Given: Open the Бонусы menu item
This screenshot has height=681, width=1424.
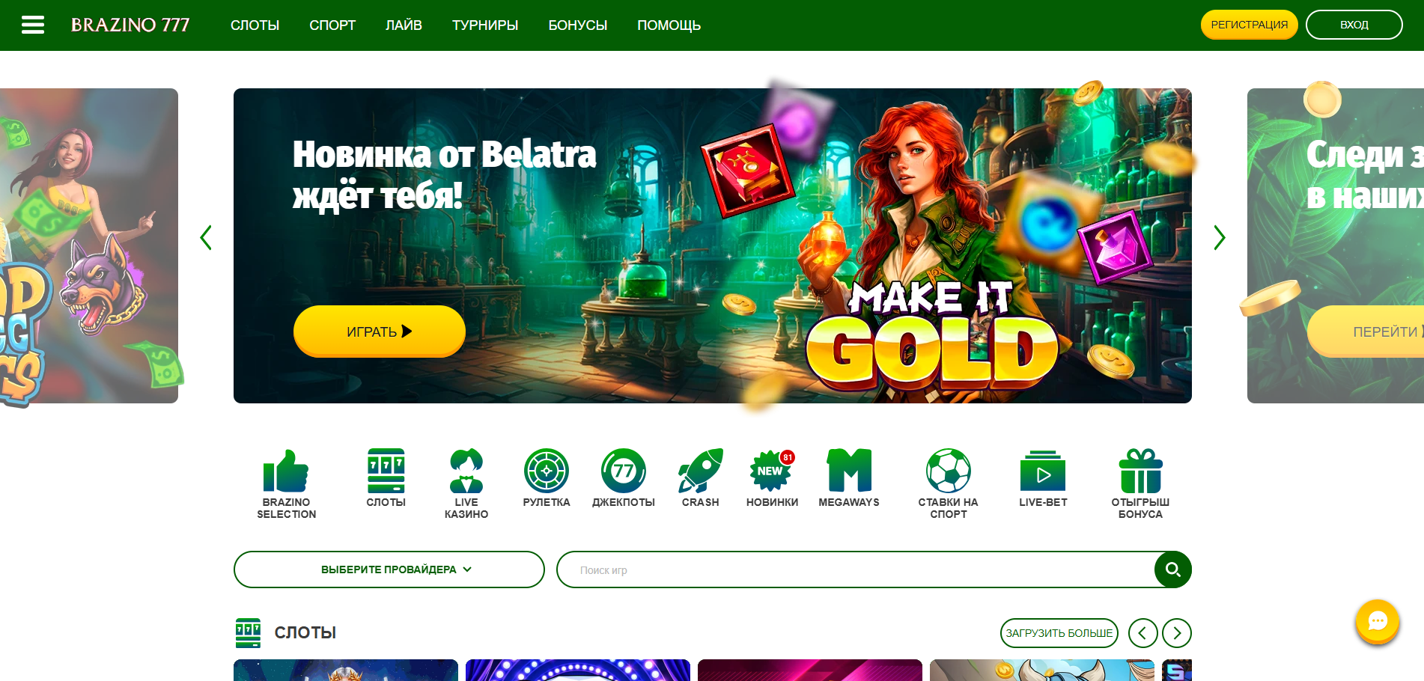Looking at the screenshot, I should 578,25.
